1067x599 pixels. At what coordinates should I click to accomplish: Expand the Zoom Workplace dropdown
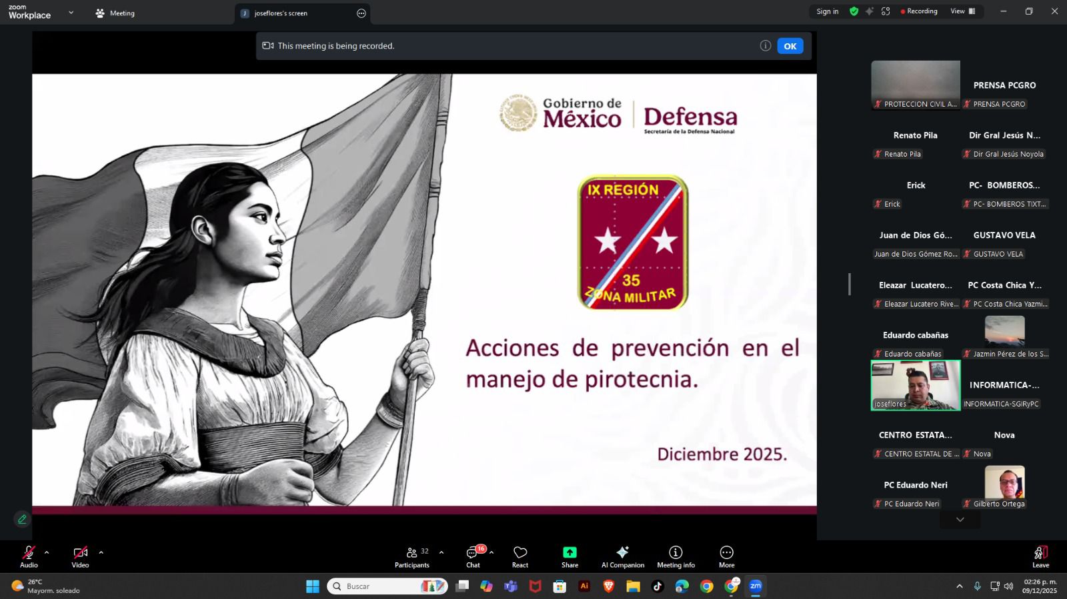(x=71, y=13)
